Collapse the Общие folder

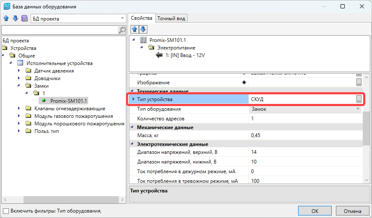3,55
